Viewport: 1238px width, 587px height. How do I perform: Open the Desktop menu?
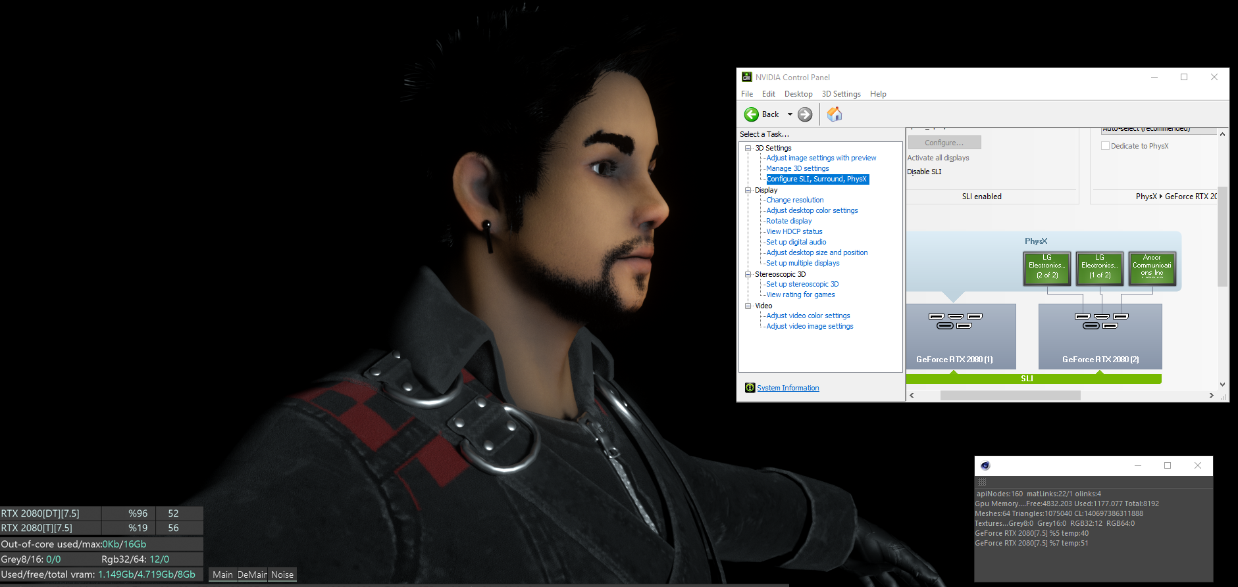pos(798,94)
